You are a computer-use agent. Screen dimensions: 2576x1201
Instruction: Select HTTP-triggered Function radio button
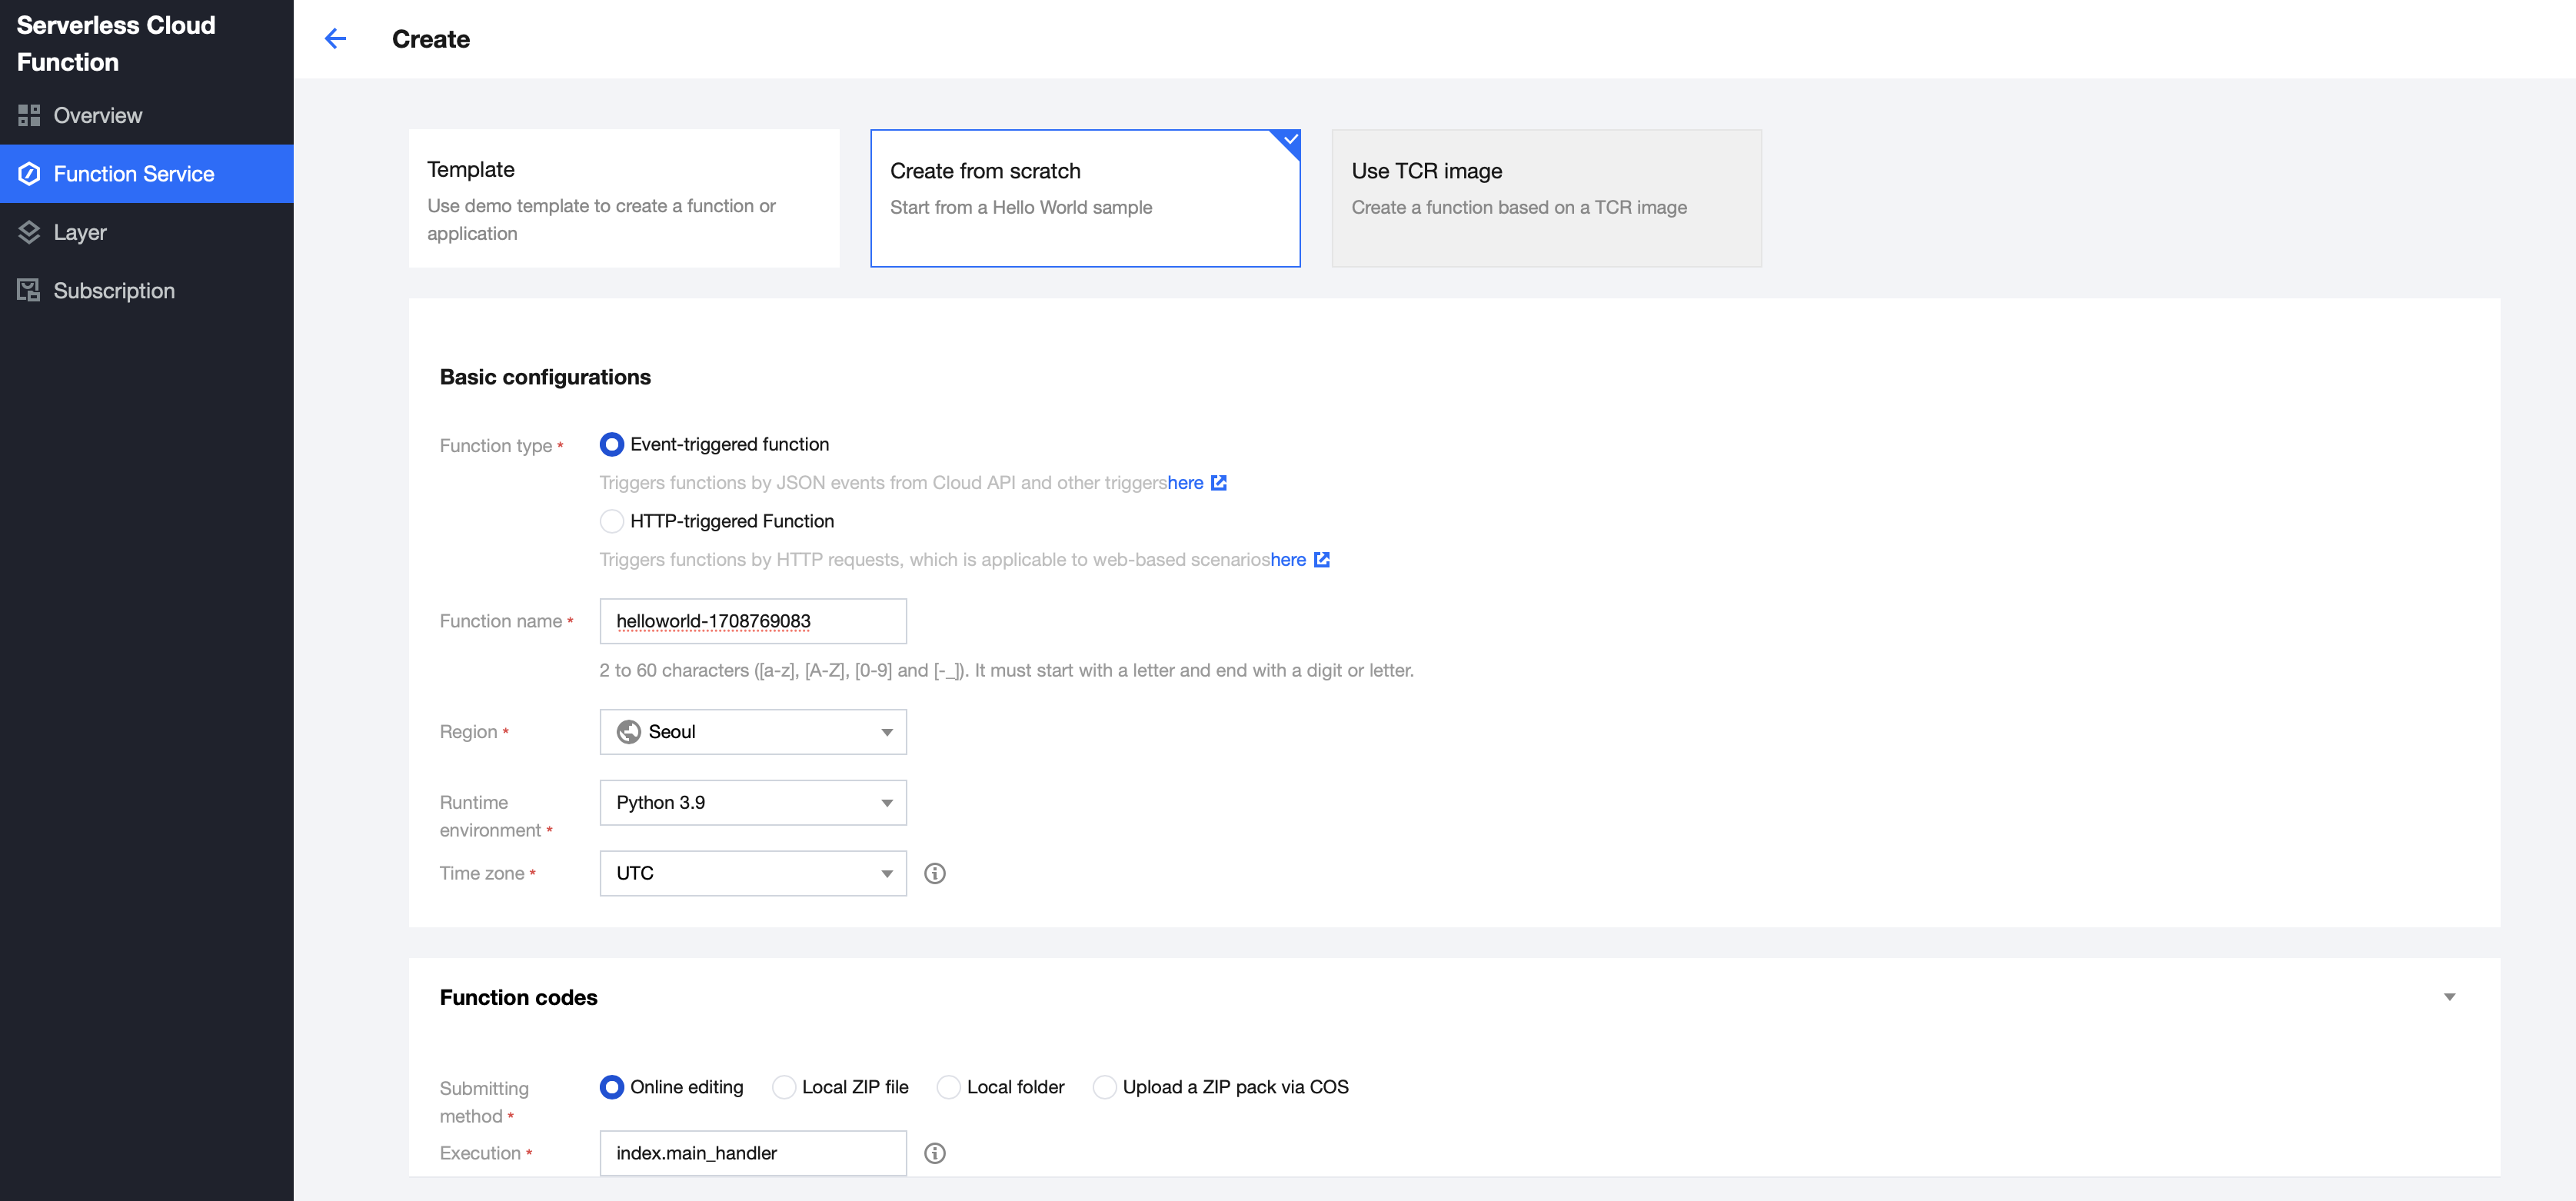(x=611, y=521)
